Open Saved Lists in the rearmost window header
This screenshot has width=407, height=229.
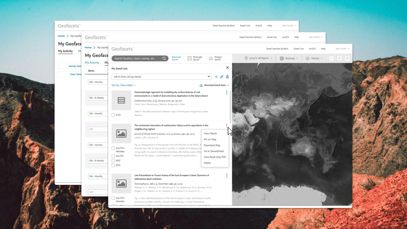point(245,25)
